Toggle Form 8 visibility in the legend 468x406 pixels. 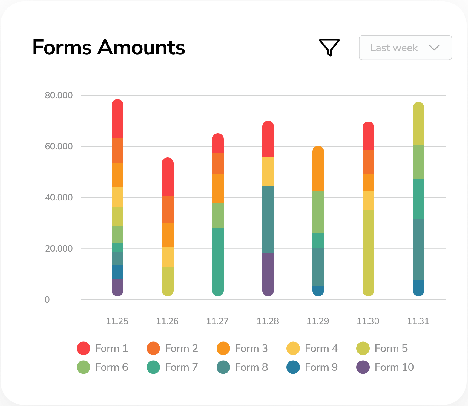click(x=223, y=367)
